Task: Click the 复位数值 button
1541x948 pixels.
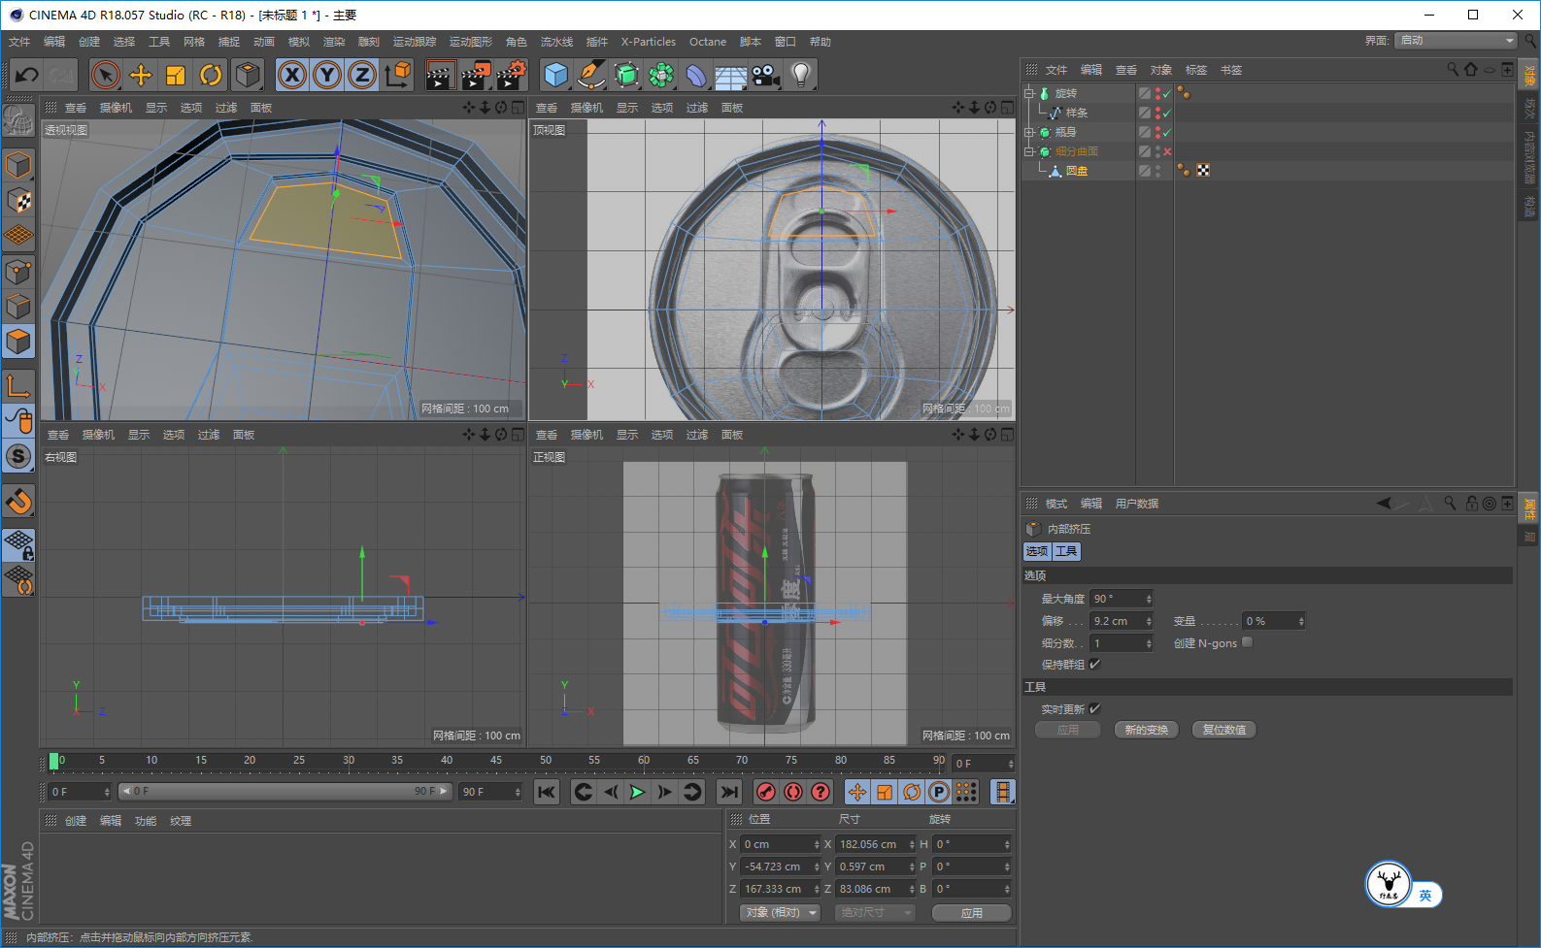Action: click(x=1223, y=730)
